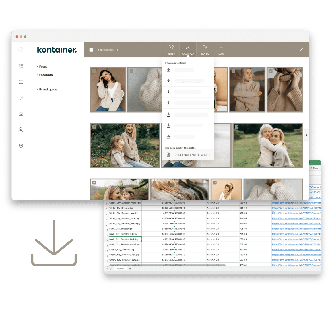The height and width of the screenshot is (310, 330).
Task: Open the grid dashboard icon in sidebar
Action: [x=21, y=66]
